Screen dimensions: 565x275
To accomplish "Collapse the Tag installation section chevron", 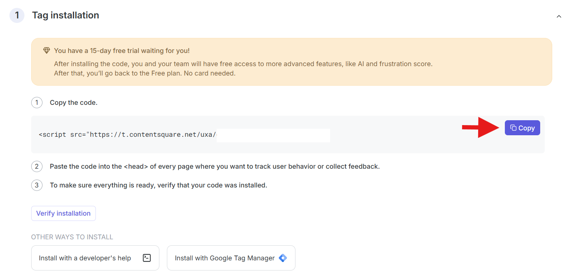I will 559,16.
